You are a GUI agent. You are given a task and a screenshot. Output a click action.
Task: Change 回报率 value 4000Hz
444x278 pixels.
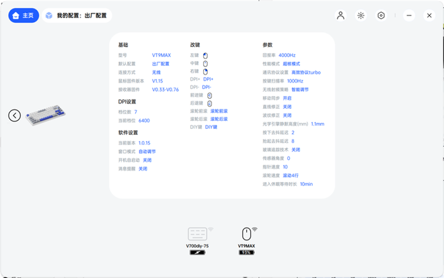287,55
